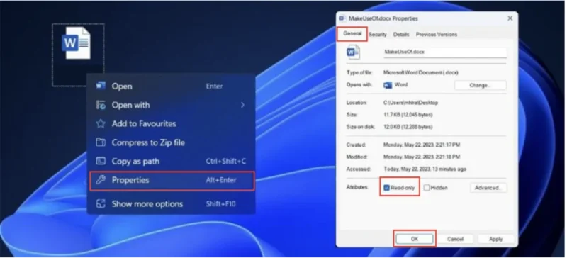The height and width of the screenshot is (258, 567).
Task: Select Compress to Zip file
Action: click(x=172, y=142)
